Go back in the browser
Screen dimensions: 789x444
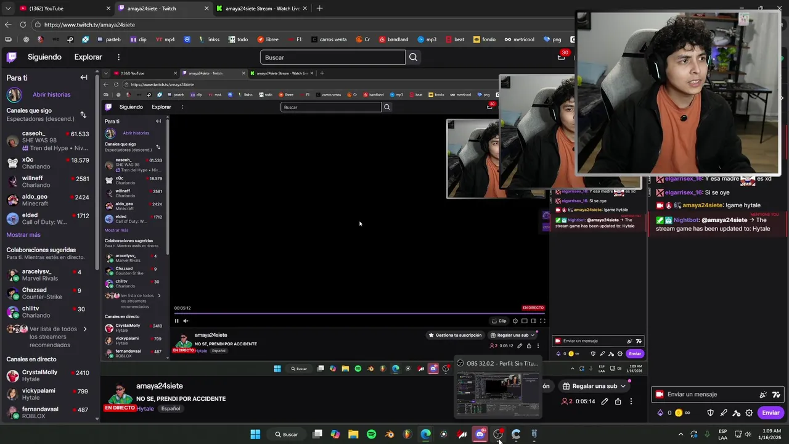[x=7, y=25]
